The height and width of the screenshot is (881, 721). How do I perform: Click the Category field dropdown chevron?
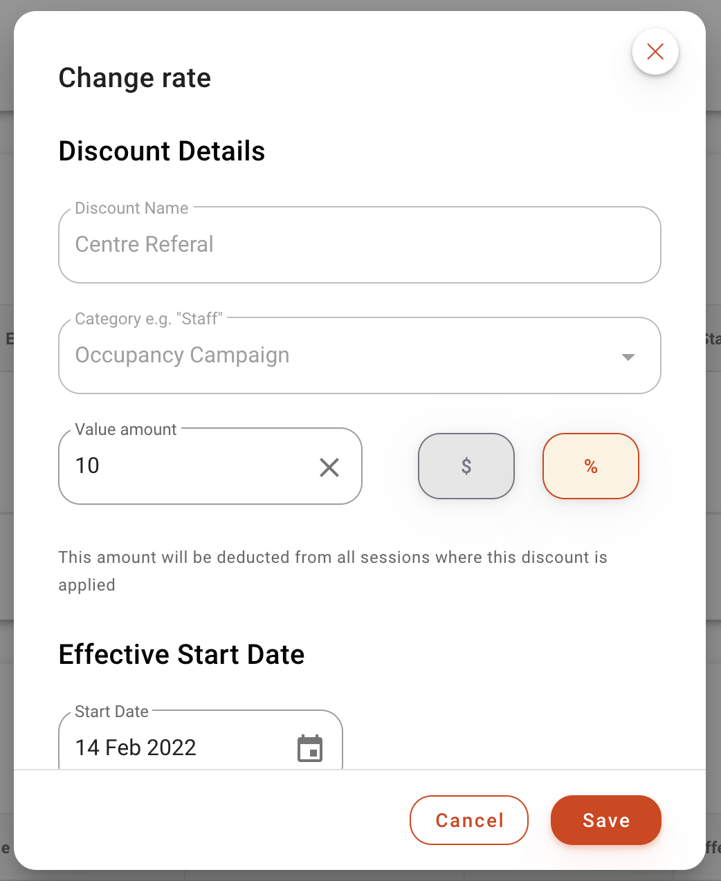(628, 357)
